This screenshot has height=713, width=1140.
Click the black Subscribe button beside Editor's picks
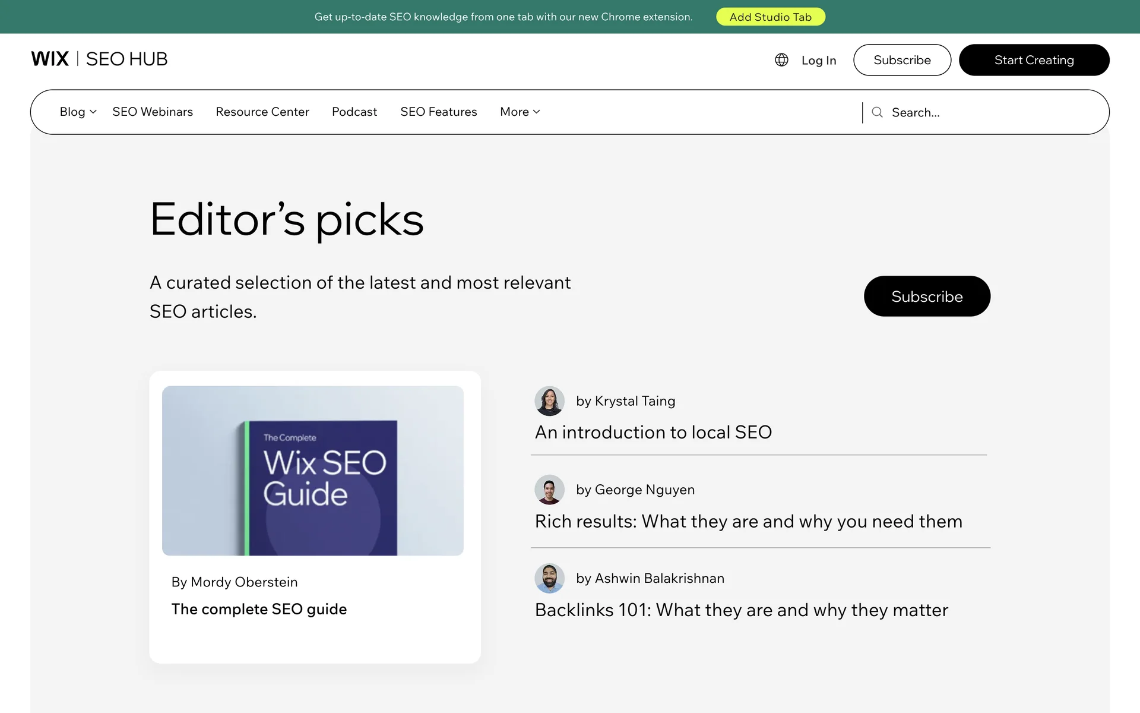click(926, 296)
